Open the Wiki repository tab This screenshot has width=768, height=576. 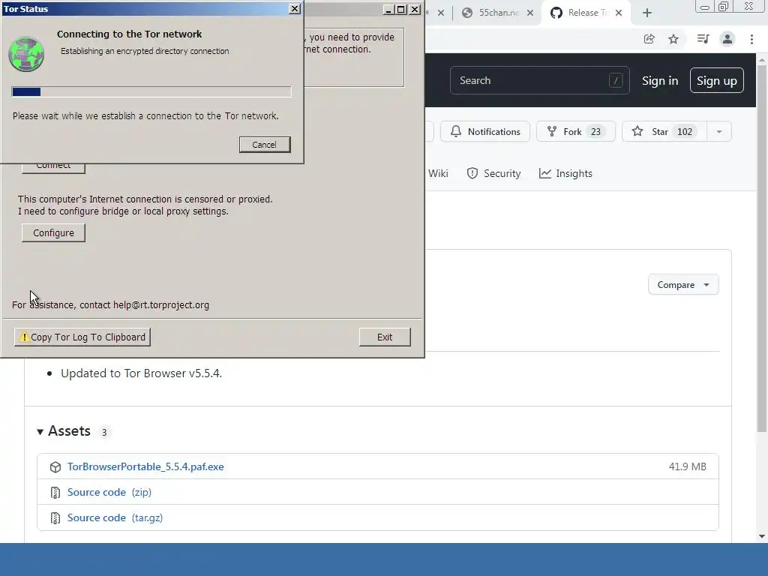438,173
